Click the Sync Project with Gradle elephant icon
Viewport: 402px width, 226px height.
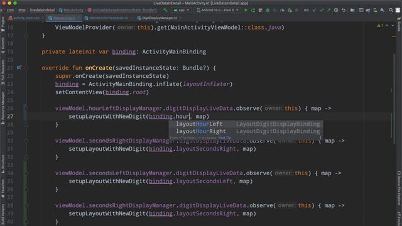368,10
